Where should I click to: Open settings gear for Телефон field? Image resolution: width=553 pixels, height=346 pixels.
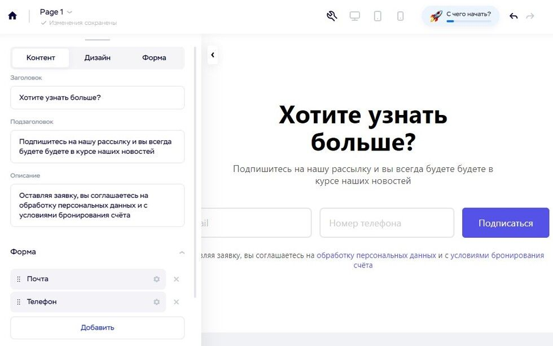157,302
